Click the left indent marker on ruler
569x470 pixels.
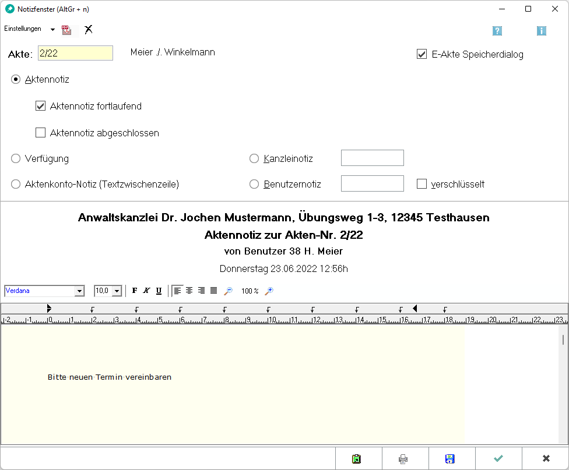pyautogui.click(x=49, y=309)
